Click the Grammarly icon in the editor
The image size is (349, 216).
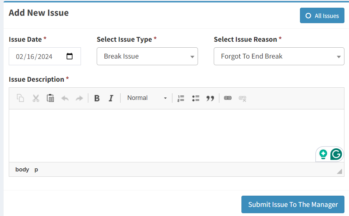click(336, 154)
